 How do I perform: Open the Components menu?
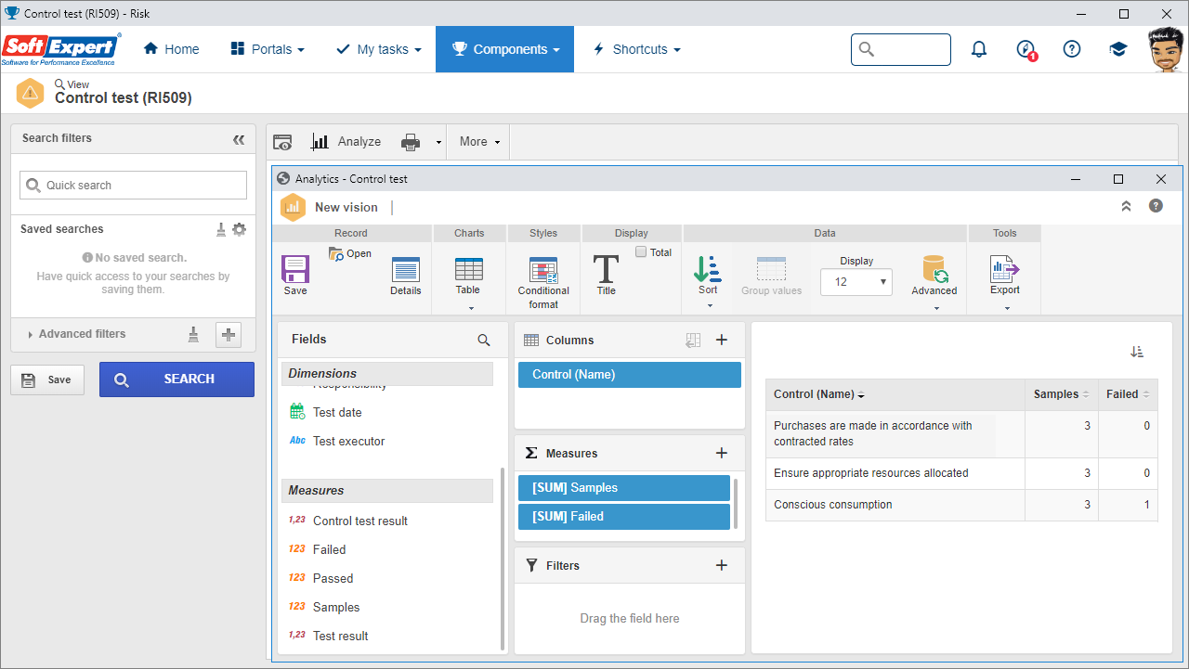[504, 49]
